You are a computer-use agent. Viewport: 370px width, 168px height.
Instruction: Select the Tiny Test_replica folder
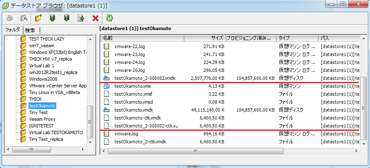46,139
